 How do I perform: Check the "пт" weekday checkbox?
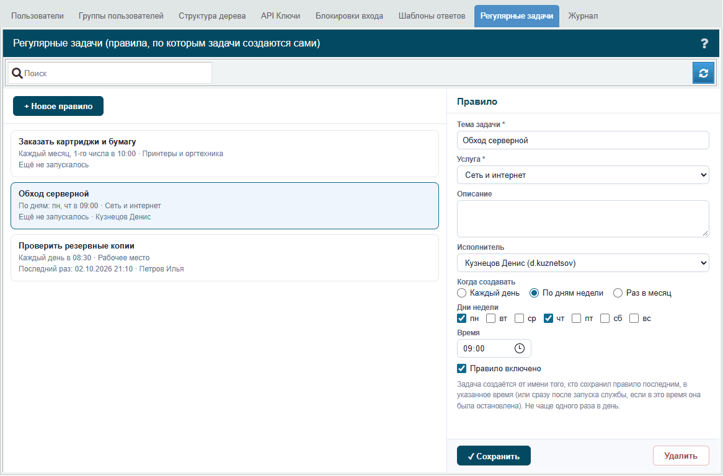pos(577,319)
